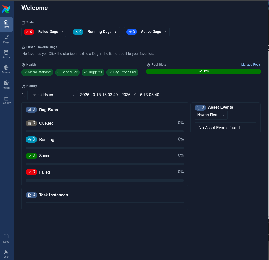Click the Scheduler health badge
This screenshot has width=269, height=260.
pos(68,72)
